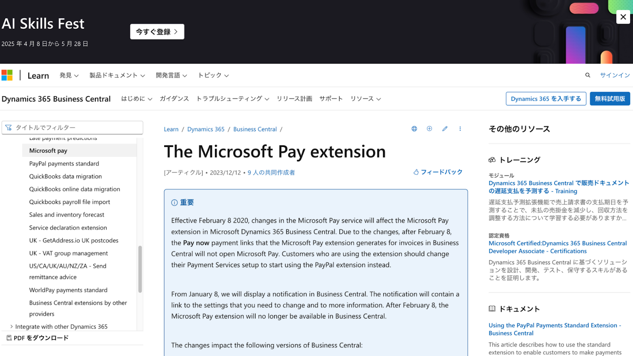This screenshot has height=356, width=633.
Task: Click Dynamics 365 Business Central product title
Action: [x=56, y=99]
